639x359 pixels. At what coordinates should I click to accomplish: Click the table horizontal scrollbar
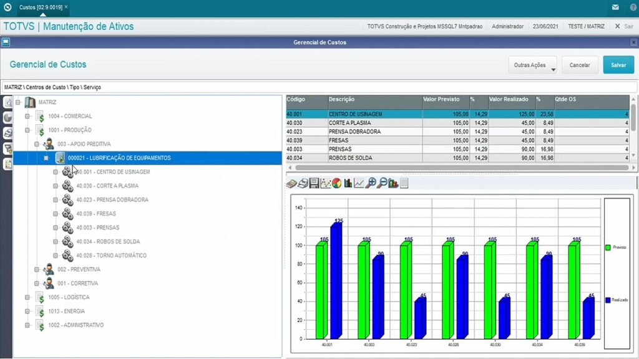click(x=461, y=168)
